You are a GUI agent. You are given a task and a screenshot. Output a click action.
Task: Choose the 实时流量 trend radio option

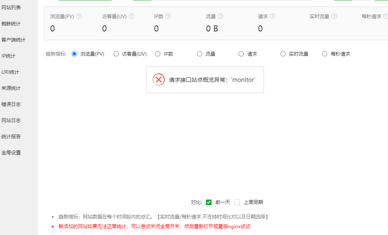click(283, 54)
